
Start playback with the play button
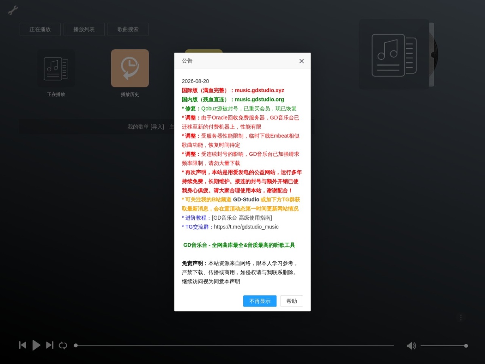coord(36,345)
